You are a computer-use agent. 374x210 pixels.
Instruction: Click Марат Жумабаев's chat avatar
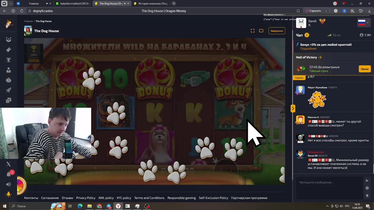[300, 90]
